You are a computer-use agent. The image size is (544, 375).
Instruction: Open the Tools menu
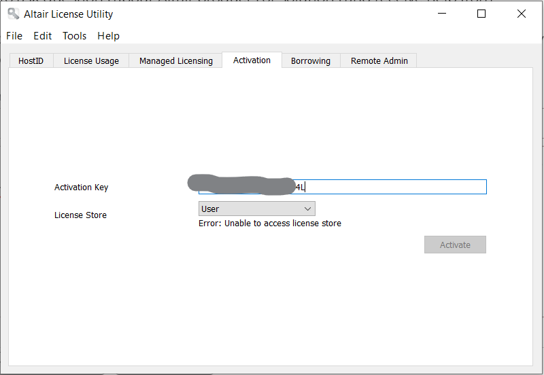74,36
